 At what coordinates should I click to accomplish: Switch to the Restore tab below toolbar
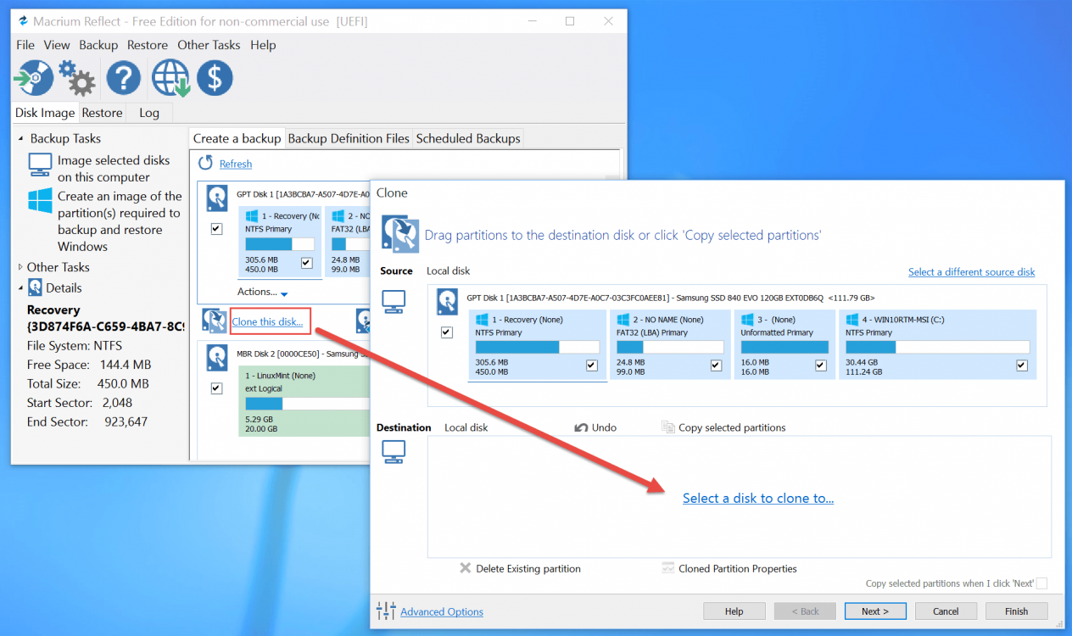102,113
